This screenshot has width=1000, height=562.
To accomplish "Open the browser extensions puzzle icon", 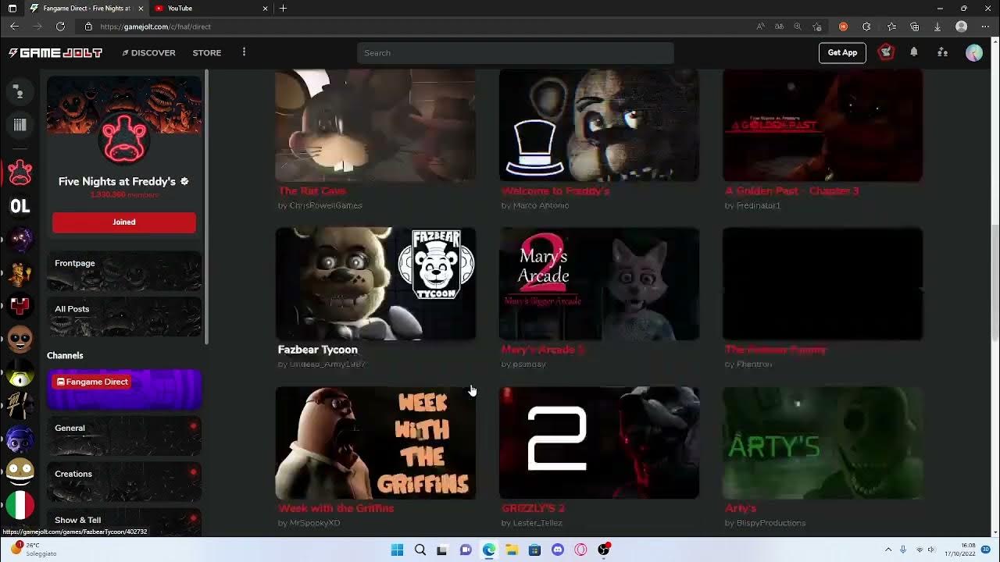I will (x=866, y=27).
